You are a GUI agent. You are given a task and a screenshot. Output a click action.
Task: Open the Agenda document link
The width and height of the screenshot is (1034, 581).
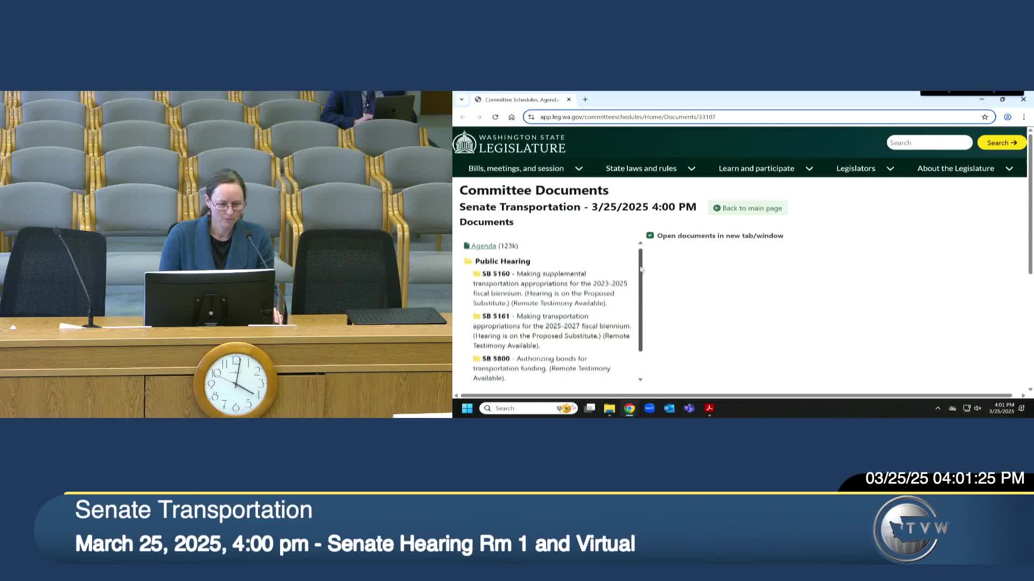point(483,246)
